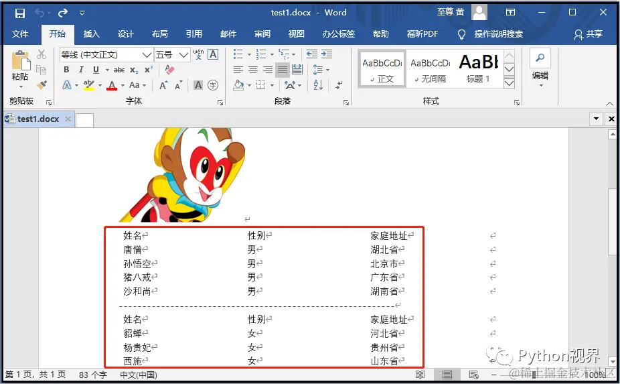The height and width of the screenshot is (384, 620).
Task: Open the font color dropdown arrow
Action: click(123, 86)
